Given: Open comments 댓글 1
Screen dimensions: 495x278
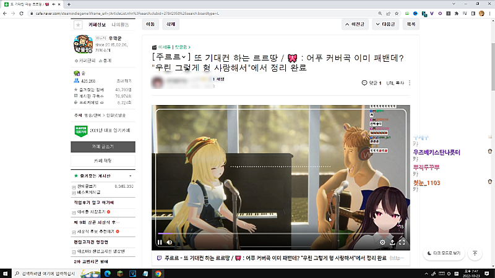Looking at the screenshot, I should [x=372, y=83].
